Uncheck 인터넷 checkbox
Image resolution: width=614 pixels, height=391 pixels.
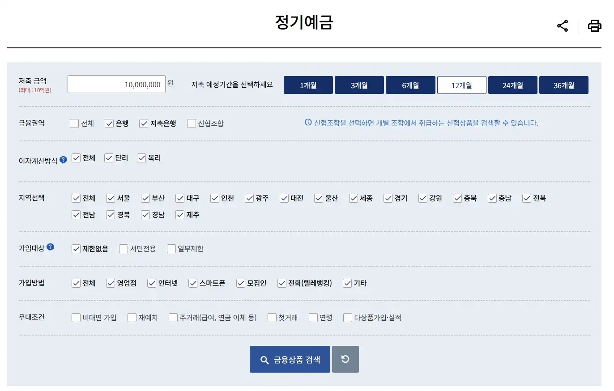(152, 283)
